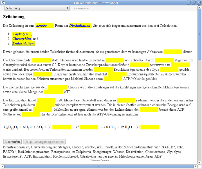The height and width of the screenshot is (169, 202).
Task: Click the gap after 'kleine Menge des'
Action: click(53, 92)
